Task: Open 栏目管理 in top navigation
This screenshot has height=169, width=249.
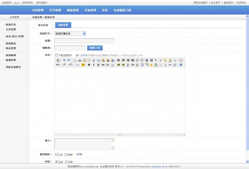Action: [x=55, y=10]
